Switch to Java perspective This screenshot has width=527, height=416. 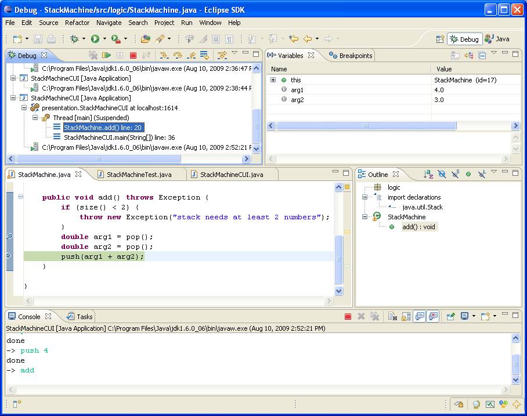tap(497, 39)
